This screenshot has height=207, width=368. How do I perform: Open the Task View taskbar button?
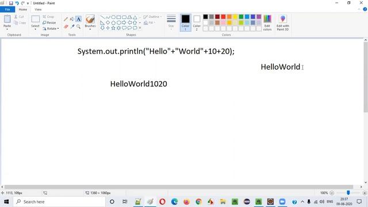point(125,202)
